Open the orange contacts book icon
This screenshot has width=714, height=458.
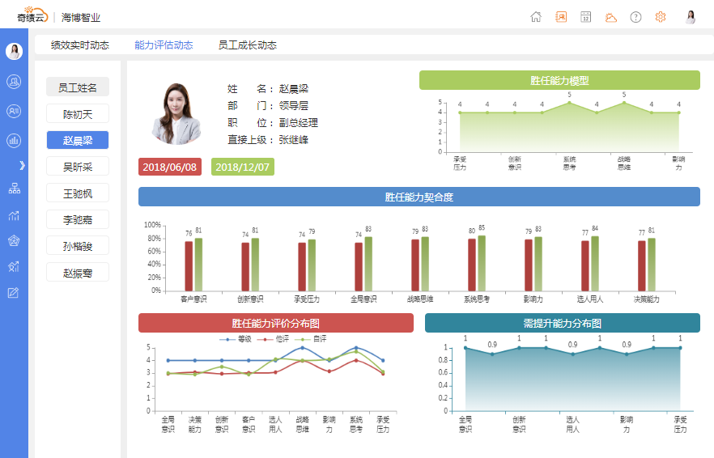coord(561,17)
